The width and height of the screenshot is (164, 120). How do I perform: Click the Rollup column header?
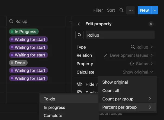pos(21,21)
